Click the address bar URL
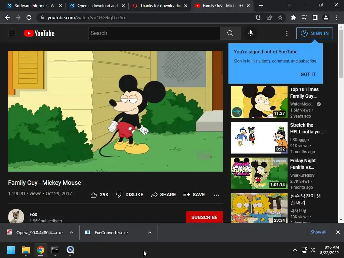 (x=86, y=17)
